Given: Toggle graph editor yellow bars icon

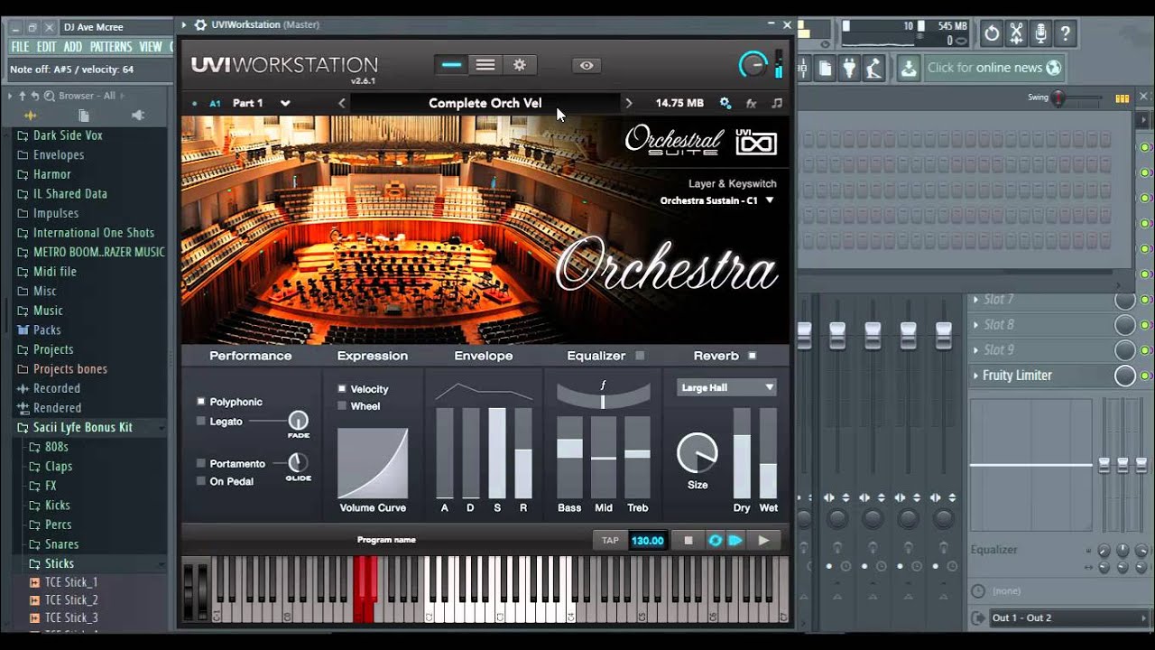Looking at the screenshot, I should click(x=1122, y=98).
